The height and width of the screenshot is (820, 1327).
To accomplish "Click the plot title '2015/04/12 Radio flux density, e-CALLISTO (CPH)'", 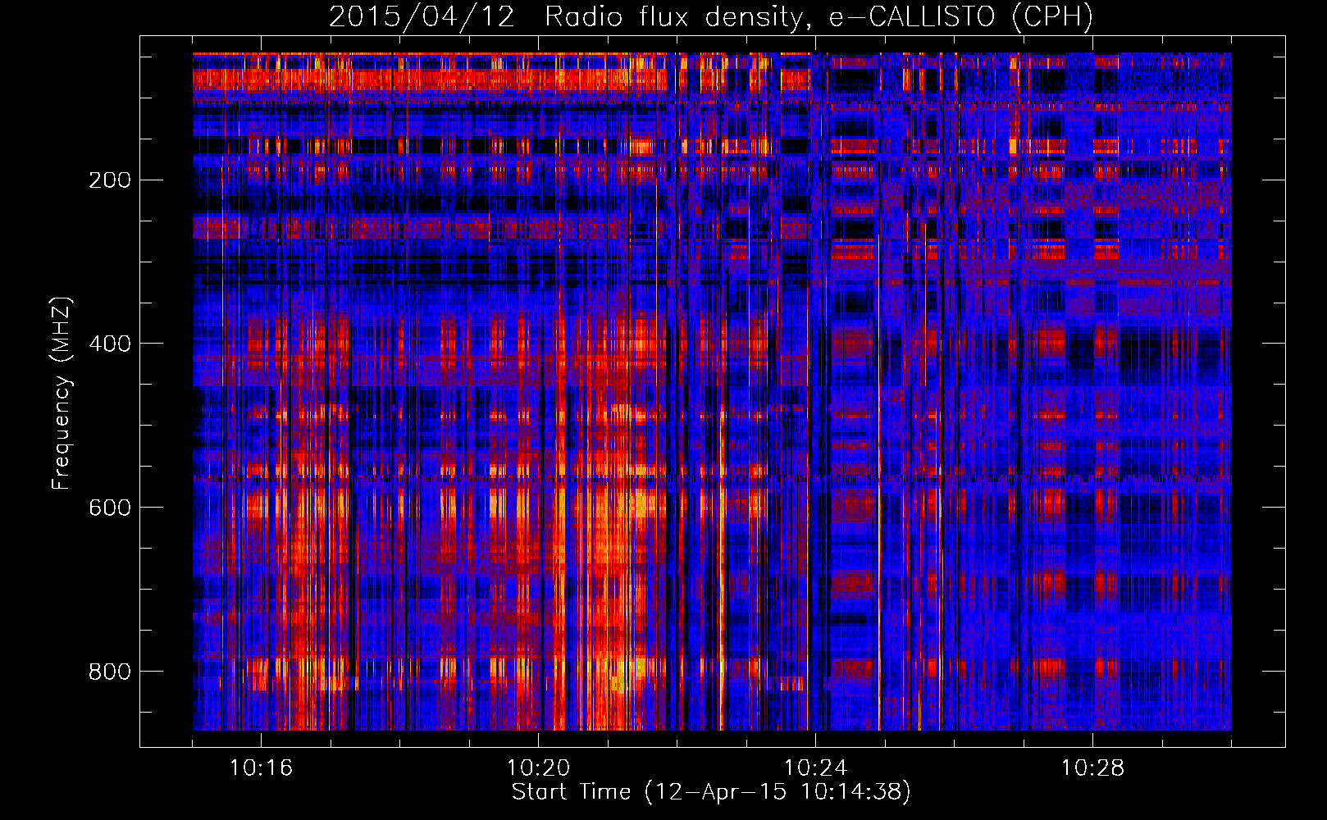I will pyautogui.click(x=711, y=16).
